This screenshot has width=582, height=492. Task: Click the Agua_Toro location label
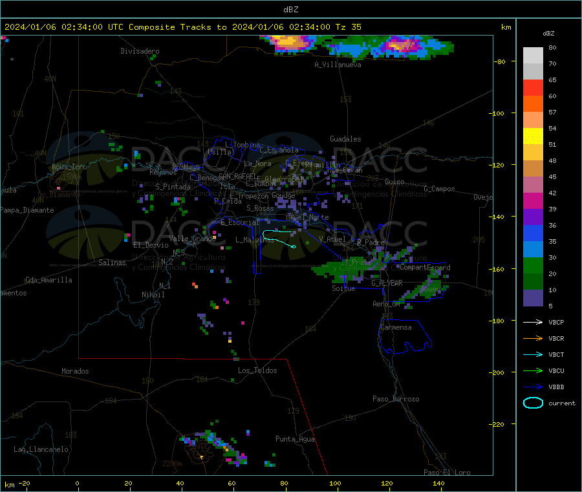click(x=69, y=167)
